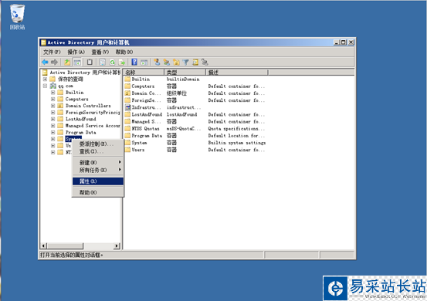Viewport: 427px width, 301px height.
Task: Click the folder icon of 保存的查询
Action: (x=53, y=79)
